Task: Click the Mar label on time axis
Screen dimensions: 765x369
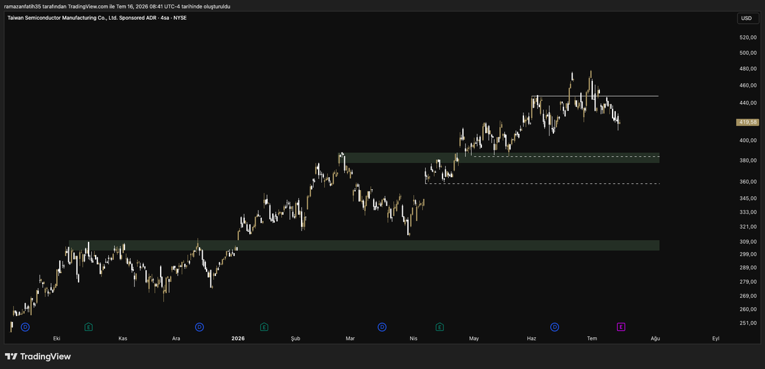Action: [x=350, y=339]
